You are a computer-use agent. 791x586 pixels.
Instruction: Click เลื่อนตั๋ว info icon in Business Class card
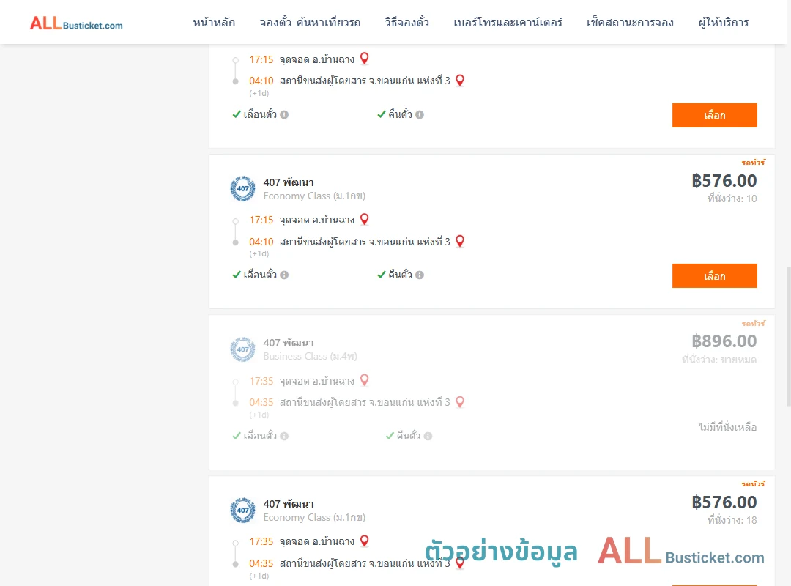(284, 436)
